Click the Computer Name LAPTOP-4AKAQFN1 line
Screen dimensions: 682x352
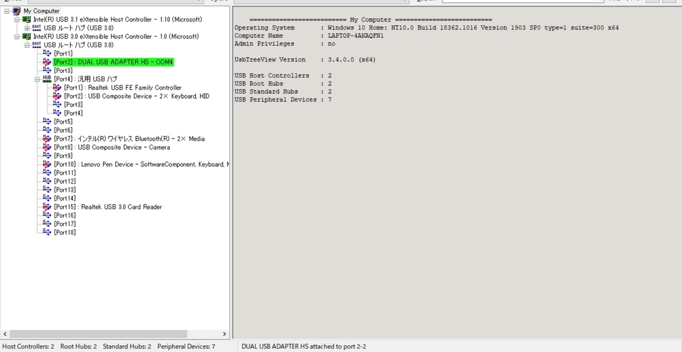click(309, 36)
